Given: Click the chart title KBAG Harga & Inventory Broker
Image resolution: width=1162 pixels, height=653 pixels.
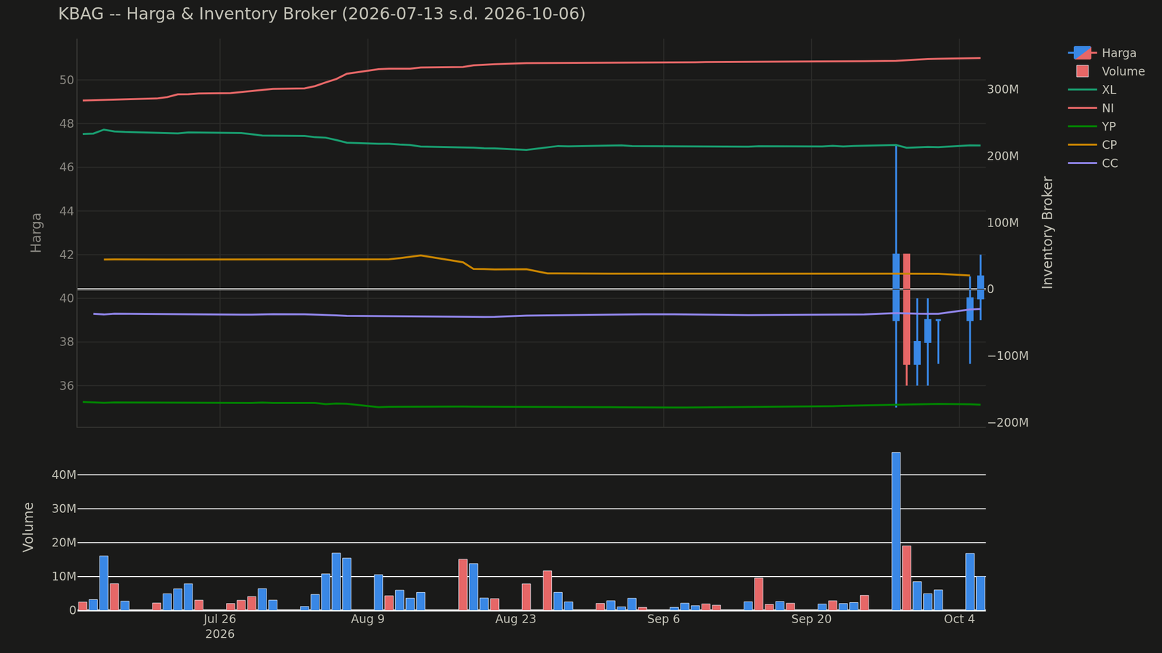Looking at the screenshot, I should tap(322, 14).
